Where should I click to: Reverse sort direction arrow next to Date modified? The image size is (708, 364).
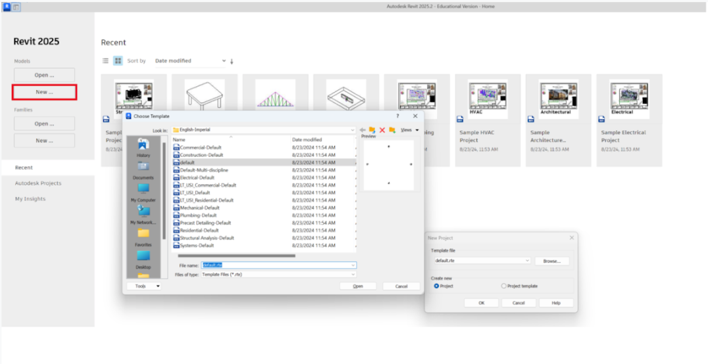232,61
